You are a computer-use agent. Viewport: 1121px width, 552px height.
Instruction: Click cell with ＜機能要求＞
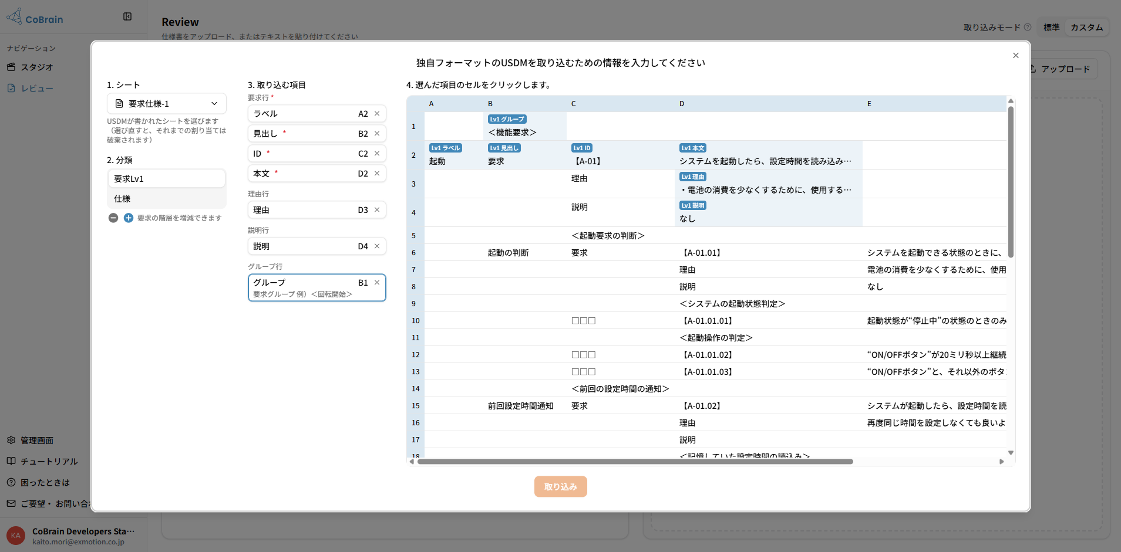525,127
